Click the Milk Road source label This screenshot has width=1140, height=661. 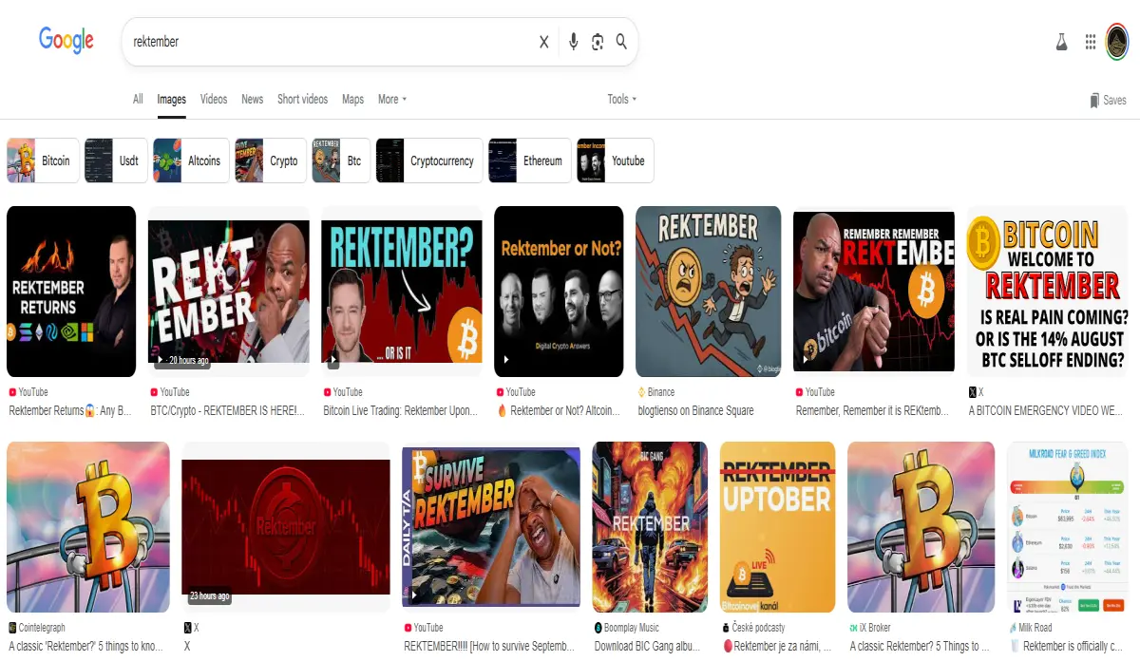pos(1031,628)
